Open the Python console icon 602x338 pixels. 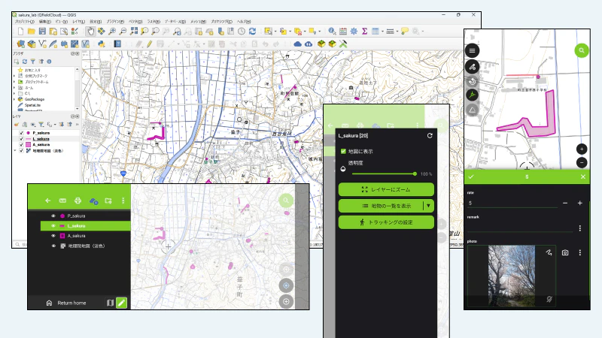(102, 44)
